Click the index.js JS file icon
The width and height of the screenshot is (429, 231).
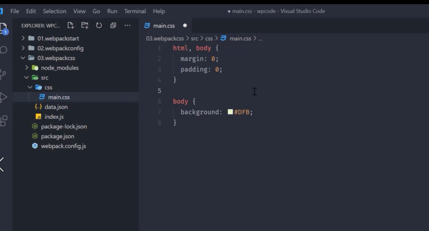click(38, 116)
